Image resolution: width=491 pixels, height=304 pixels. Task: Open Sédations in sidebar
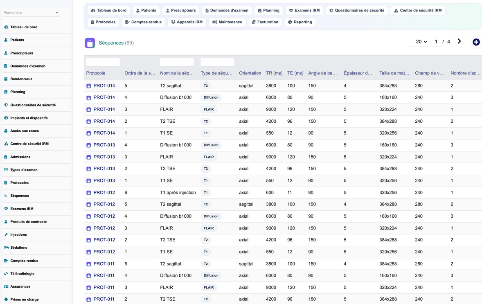pos(19,248)
